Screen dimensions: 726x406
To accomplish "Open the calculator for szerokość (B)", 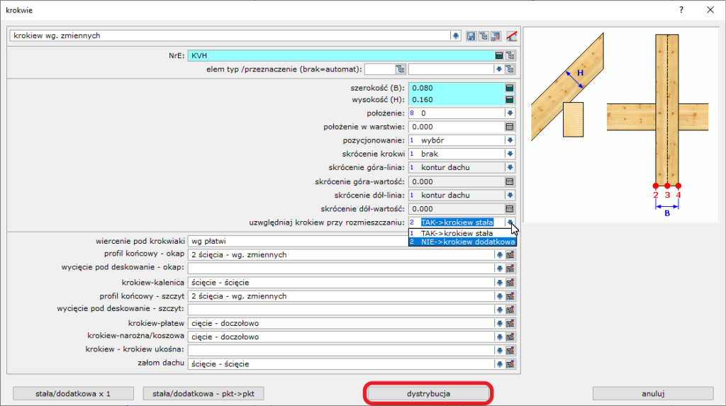I will (x=509, y=89).
